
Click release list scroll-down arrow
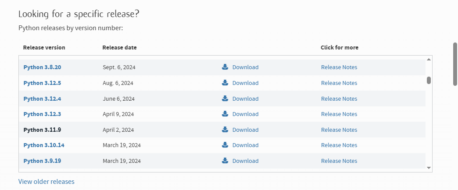click(x=429, y=168)
